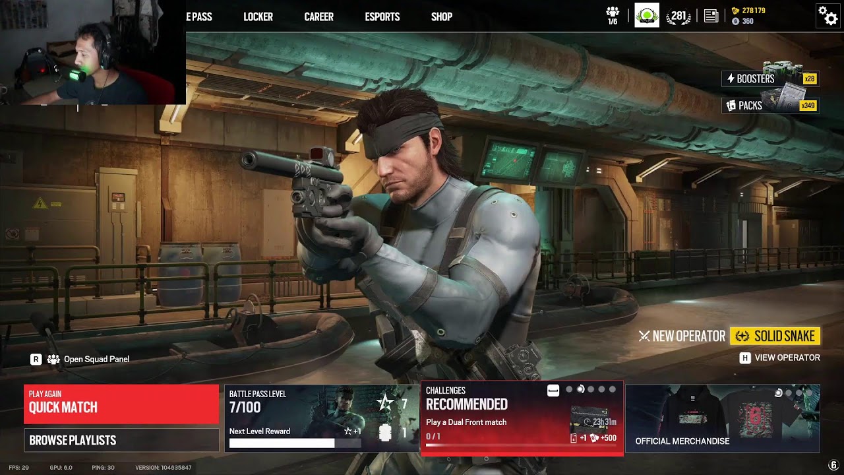Click the PING: 30 readout
The width and height of the screenshot is (844, 475).
click(104, 468)
